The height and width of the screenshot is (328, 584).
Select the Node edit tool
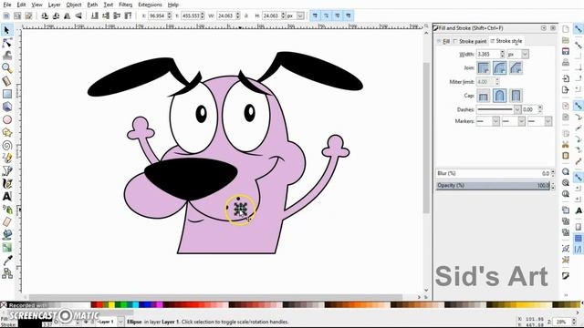coord(6,43)
